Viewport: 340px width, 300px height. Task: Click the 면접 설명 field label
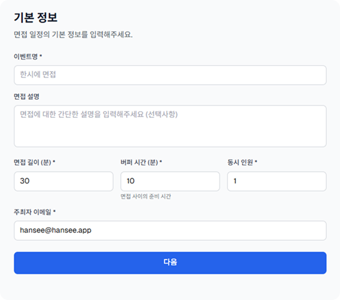[x=26, y=96]
